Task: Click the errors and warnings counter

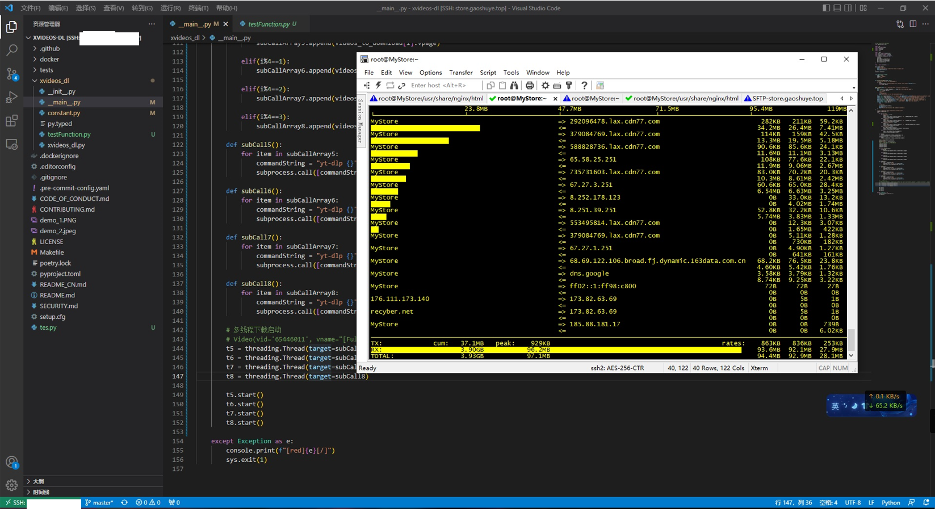Action: [148, 503]
